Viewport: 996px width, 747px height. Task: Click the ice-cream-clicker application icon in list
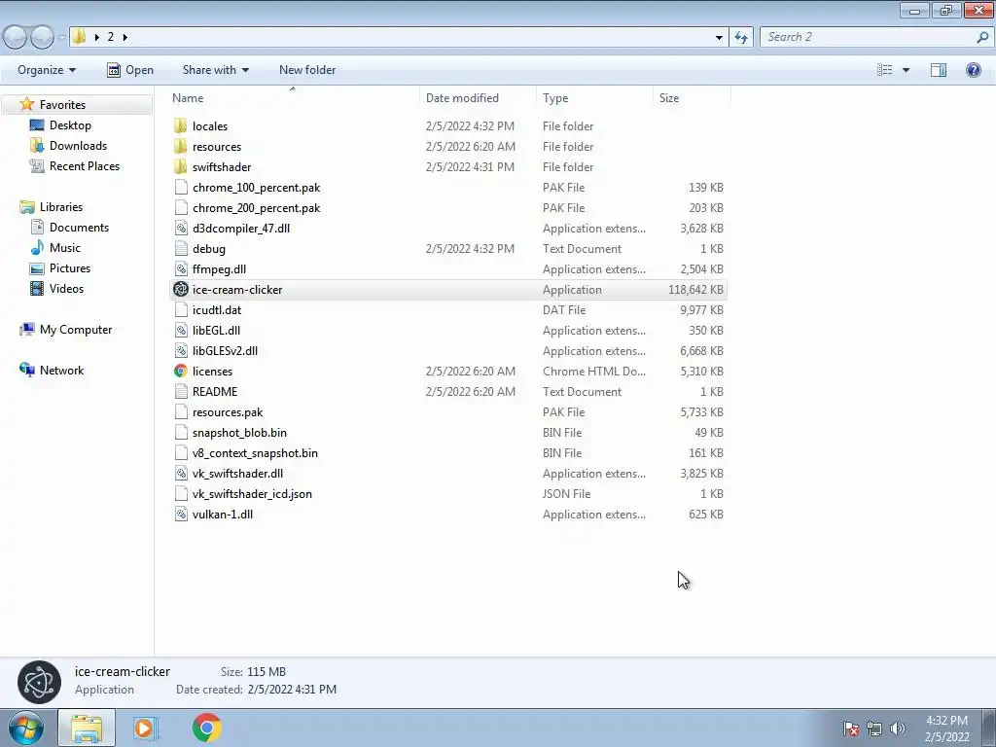(x=181, y=289)
